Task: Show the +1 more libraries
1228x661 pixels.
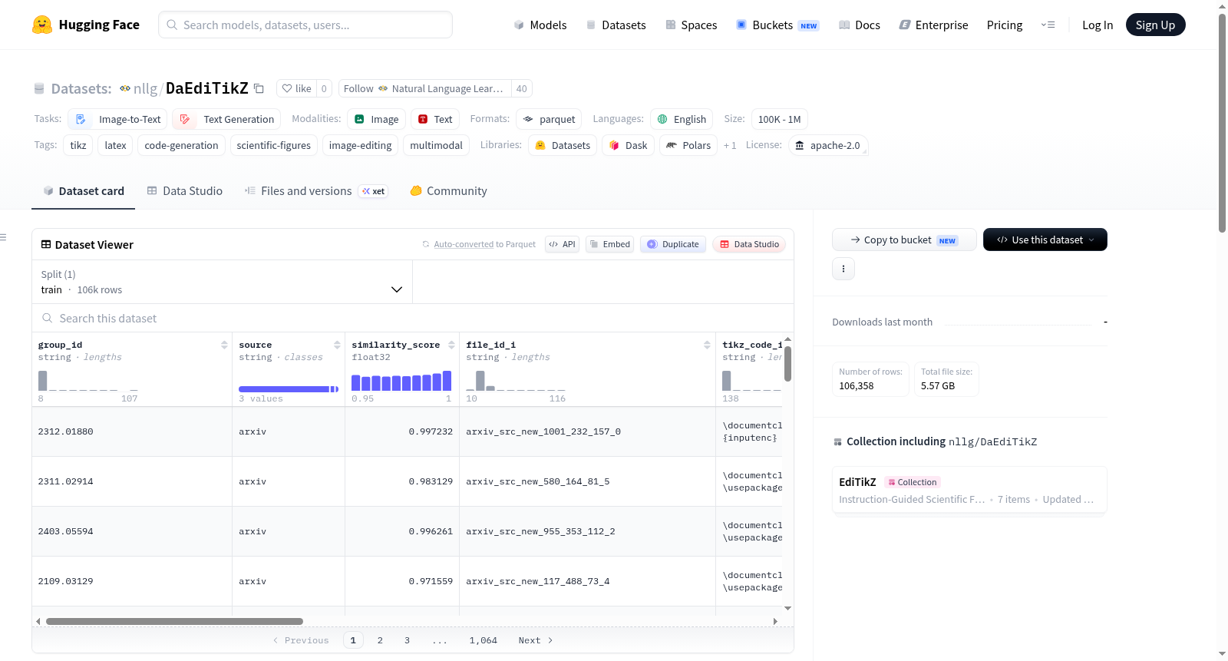Action: point(730,145)
